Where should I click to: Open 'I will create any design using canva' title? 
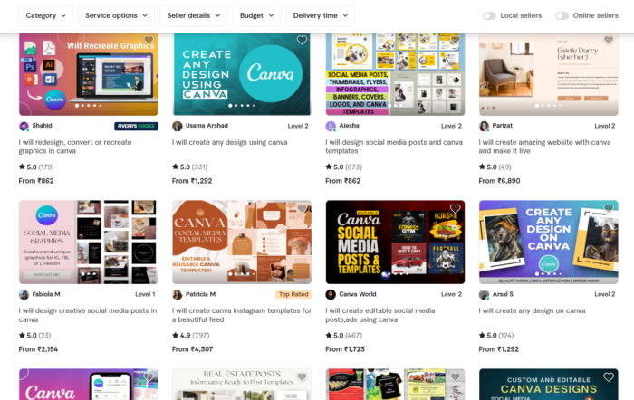tap(230, 142)
